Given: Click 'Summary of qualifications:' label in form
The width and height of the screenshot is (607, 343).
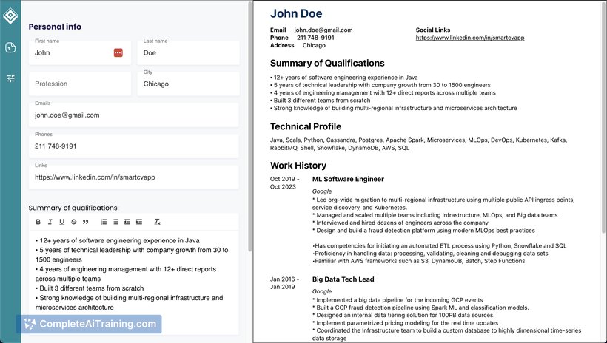Looking at the screenshot, I should [73, 208].
